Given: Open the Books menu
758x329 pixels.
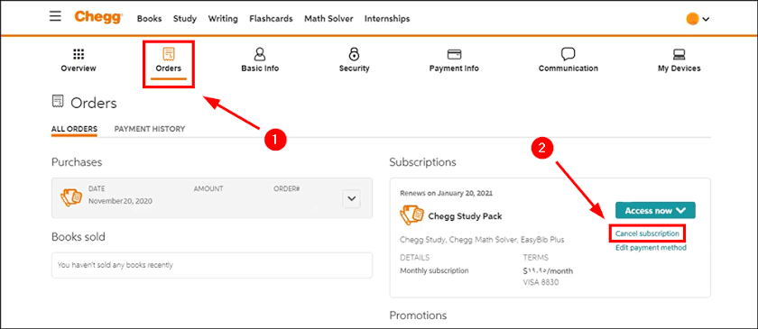Looking at the screenshot, I should coord(150,19).
